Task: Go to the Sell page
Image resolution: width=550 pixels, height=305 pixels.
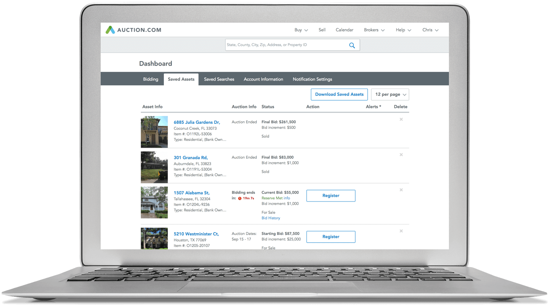Action: click(322, 30)
